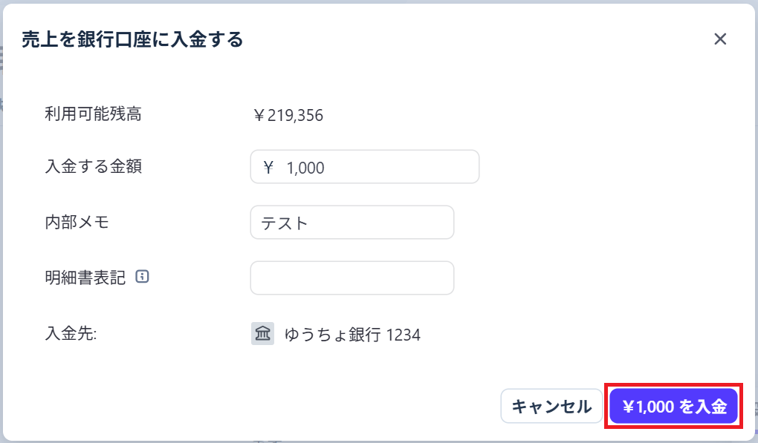Click the 利用可能残高 label

point(93,114)
